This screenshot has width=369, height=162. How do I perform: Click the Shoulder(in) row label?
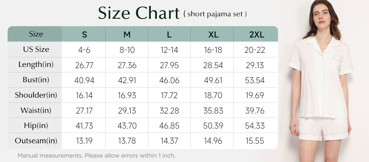click(36, 95)
